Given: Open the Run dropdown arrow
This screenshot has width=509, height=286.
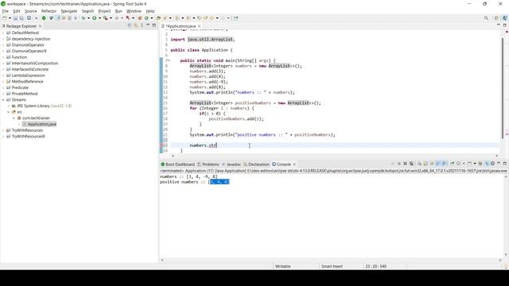Looking at the screenshot, I should tap(99, 18).
